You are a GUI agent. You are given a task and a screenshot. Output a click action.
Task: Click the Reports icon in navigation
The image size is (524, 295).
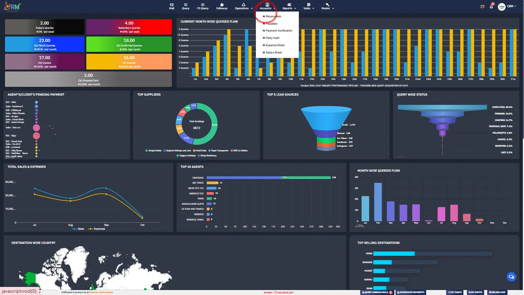pos(289,5)
